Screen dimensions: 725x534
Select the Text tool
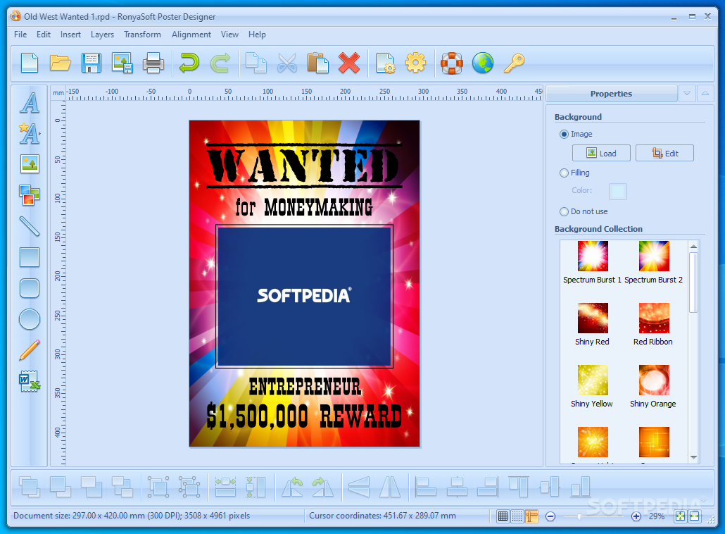(x=29, y=103)
